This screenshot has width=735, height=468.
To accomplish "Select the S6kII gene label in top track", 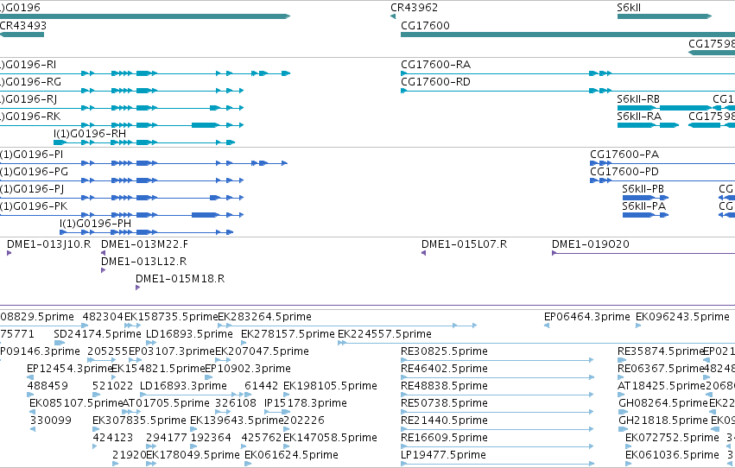I will [629, 8].
